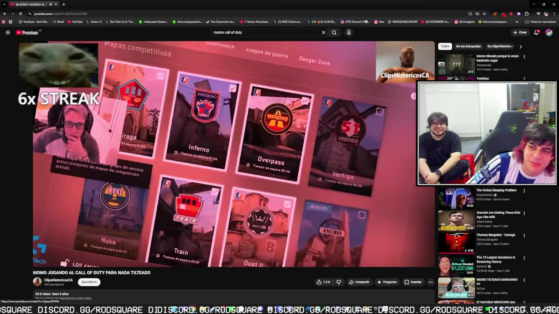Select the De ClipsHistoricosCA chip
The height and width of the screenshot is (314, 559).
click(x=500, y=46)
